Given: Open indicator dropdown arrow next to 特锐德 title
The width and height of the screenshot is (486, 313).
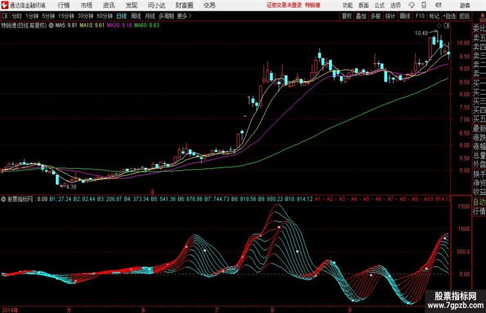Looking at the screenshot, I should pyautogui.click(x=51, y=26).
